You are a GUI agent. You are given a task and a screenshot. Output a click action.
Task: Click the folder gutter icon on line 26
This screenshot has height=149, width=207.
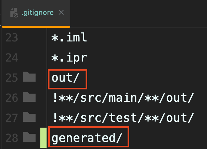pyautogui.click(x=30, y=97)
